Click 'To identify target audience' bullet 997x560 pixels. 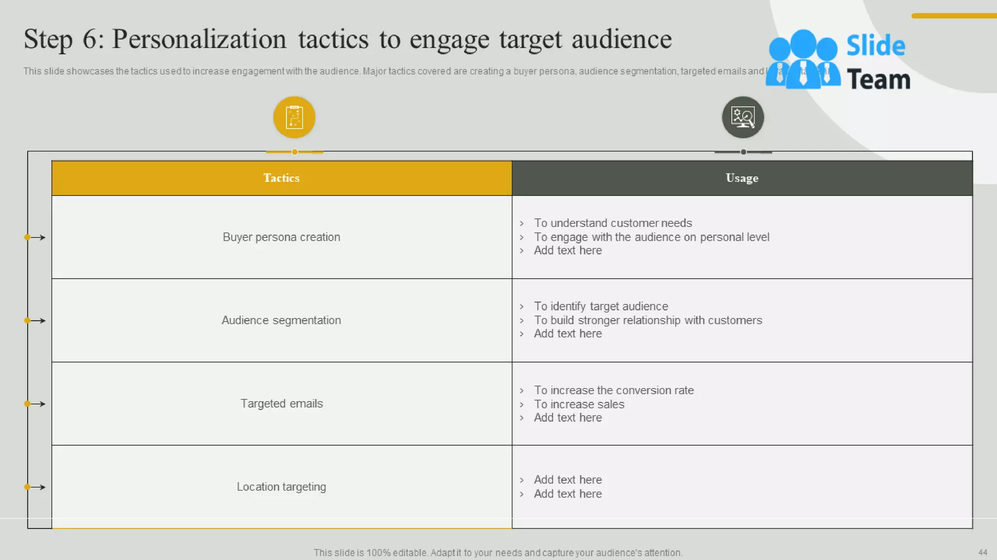point(601,306)
